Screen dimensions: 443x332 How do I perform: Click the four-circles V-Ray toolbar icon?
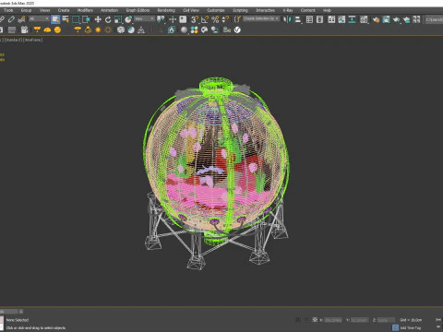(x=194, y=30)
